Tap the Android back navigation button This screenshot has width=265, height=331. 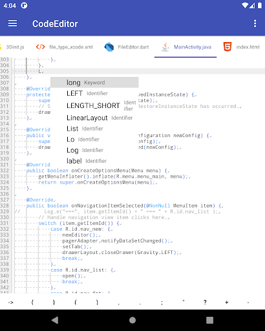[55, 320]
